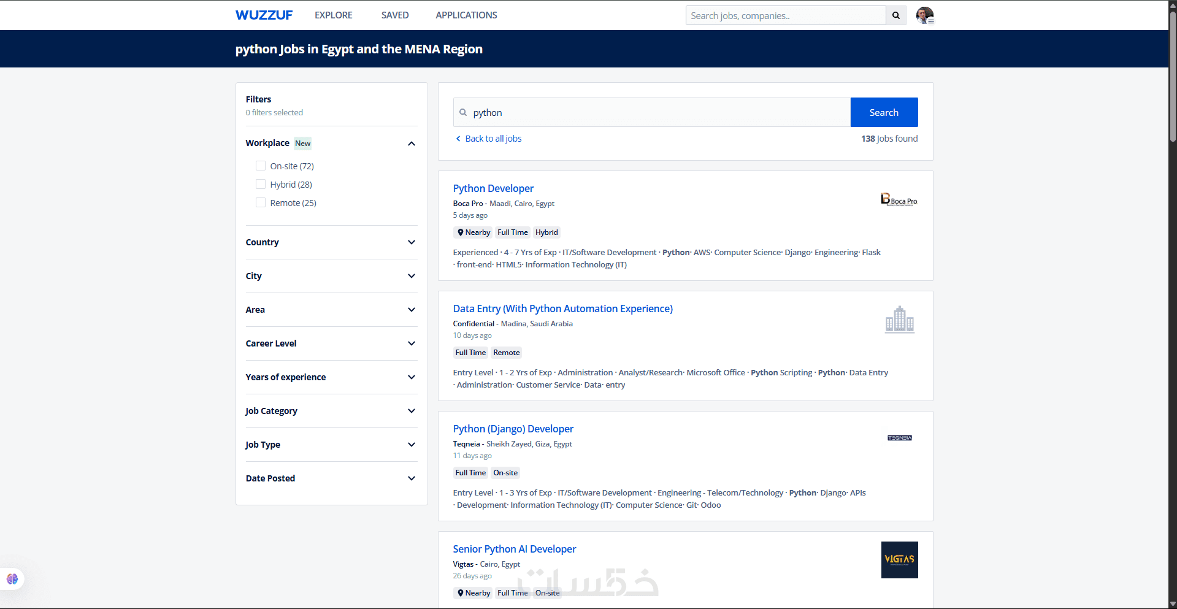Click the '10 days ago' posting date
1177x609 pixels.
(x=472, y=335)
